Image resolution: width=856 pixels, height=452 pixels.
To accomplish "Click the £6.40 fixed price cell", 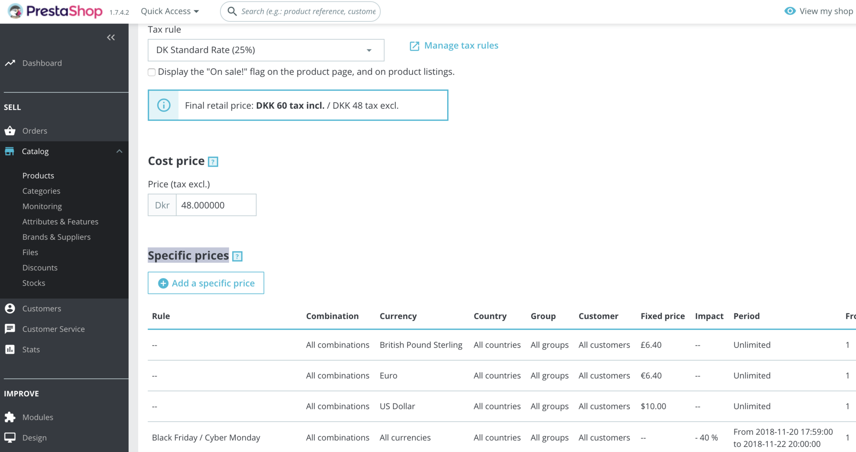I will click(x=651, y=345).
